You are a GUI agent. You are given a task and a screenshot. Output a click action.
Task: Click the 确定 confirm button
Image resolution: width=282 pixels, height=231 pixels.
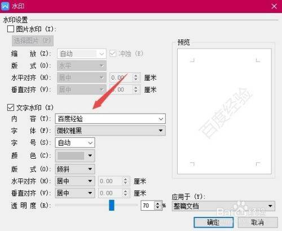214,223
